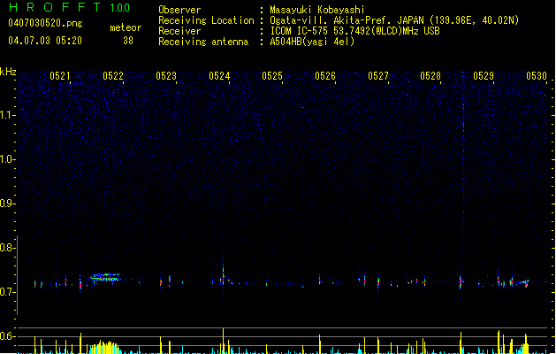
Task: Click the meteor count value 38
Action: pyautogui.click(x=128, y=41)
